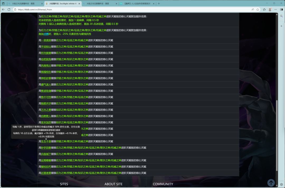Open browser settings and more menu
The image size is (285, 188).
275,9
